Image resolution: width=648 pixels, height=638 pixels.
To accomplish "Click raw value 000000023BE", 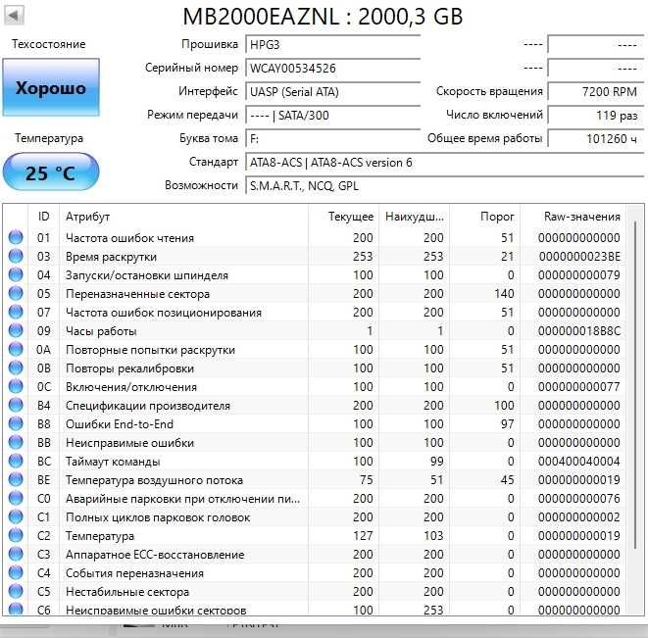I will (x=579, y=257).
